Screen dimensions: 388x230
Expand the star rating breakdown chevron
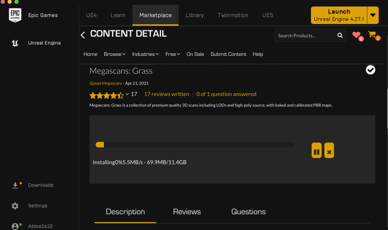coord(127,94)
